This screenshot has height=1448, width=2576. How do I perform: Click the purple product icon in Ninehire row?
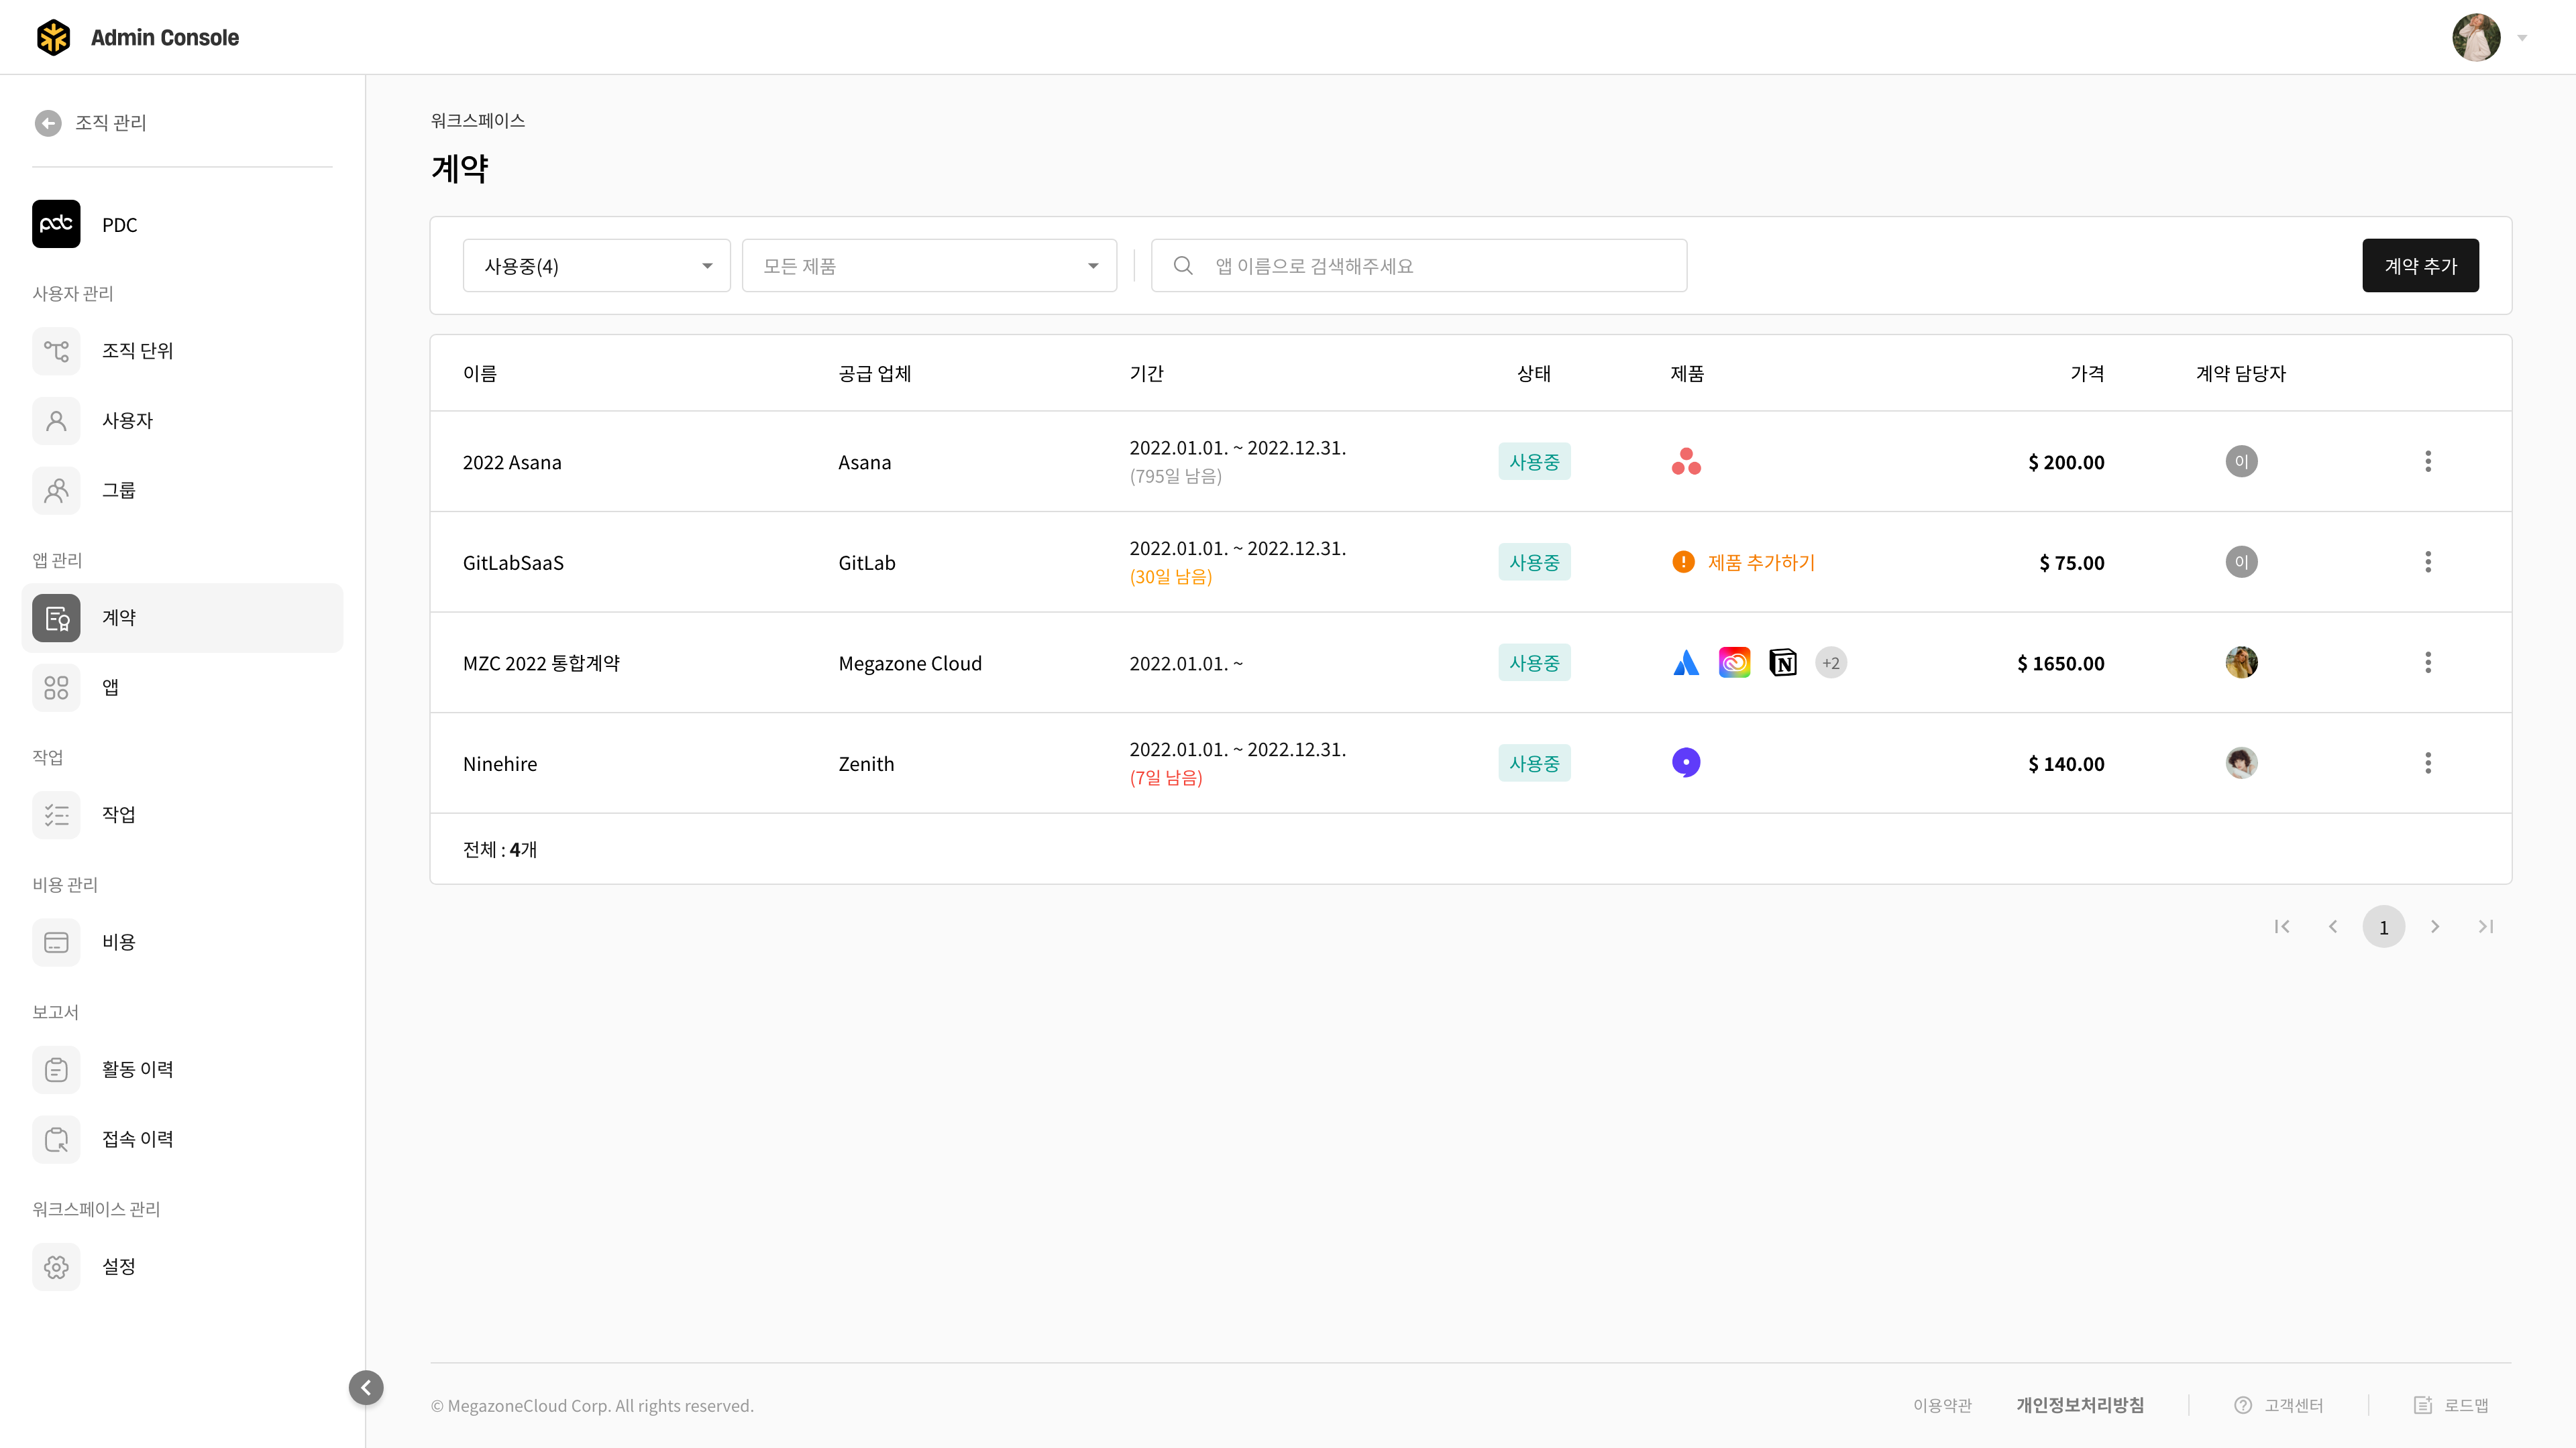pos(1686,764)
